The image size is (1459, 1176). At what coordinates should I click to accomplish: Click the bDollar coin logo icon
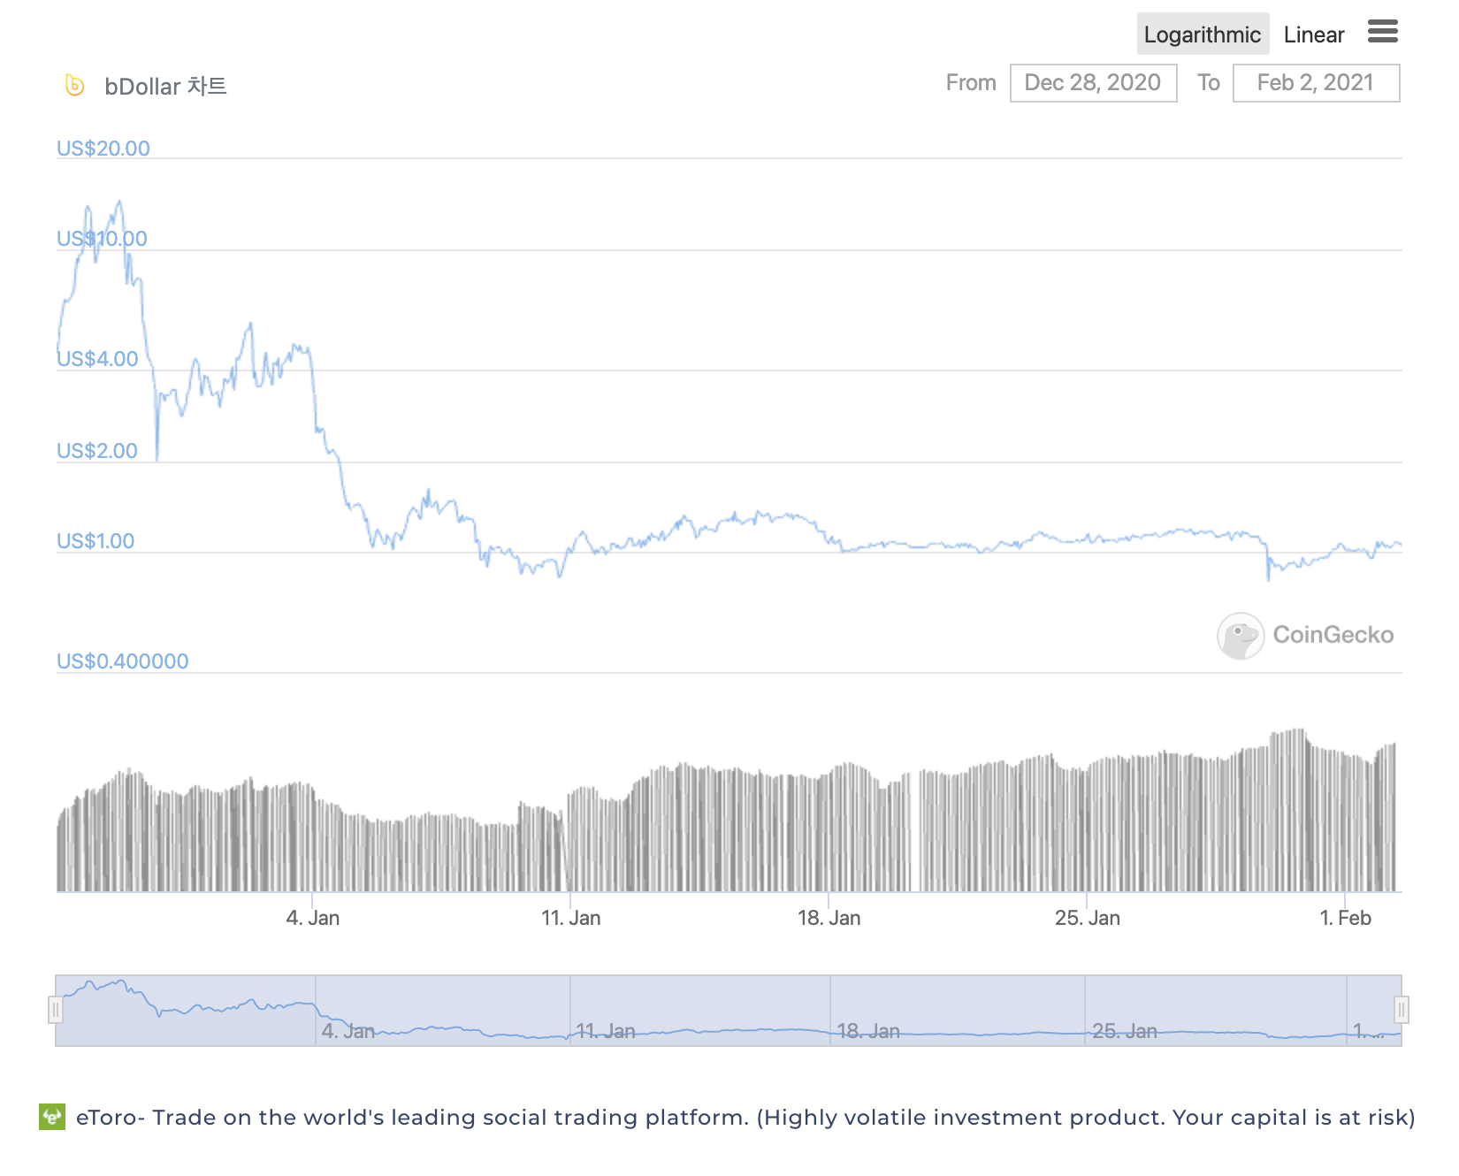click(x=75, y=85)
